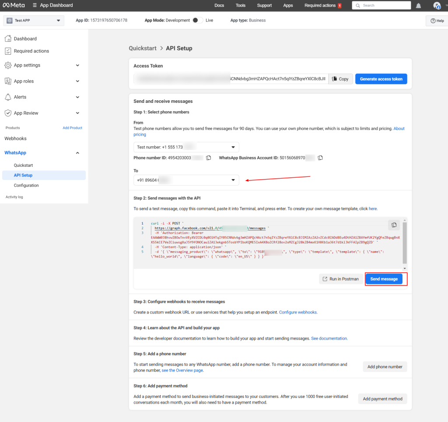Click the Quickstart breadcrumb
The height and width of the screenshot is (422, 448).
(x=143, y=48)
